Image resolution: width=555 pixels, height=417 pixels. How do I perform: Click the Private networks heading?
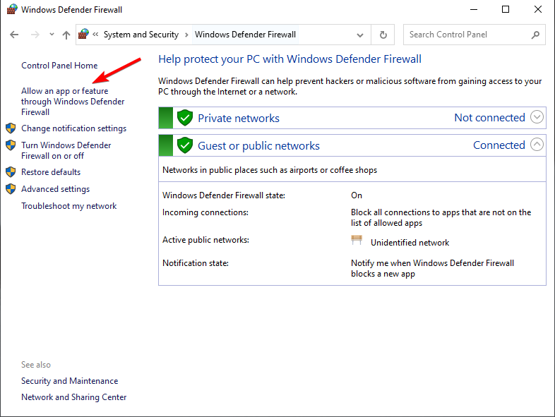coord(239,118)
